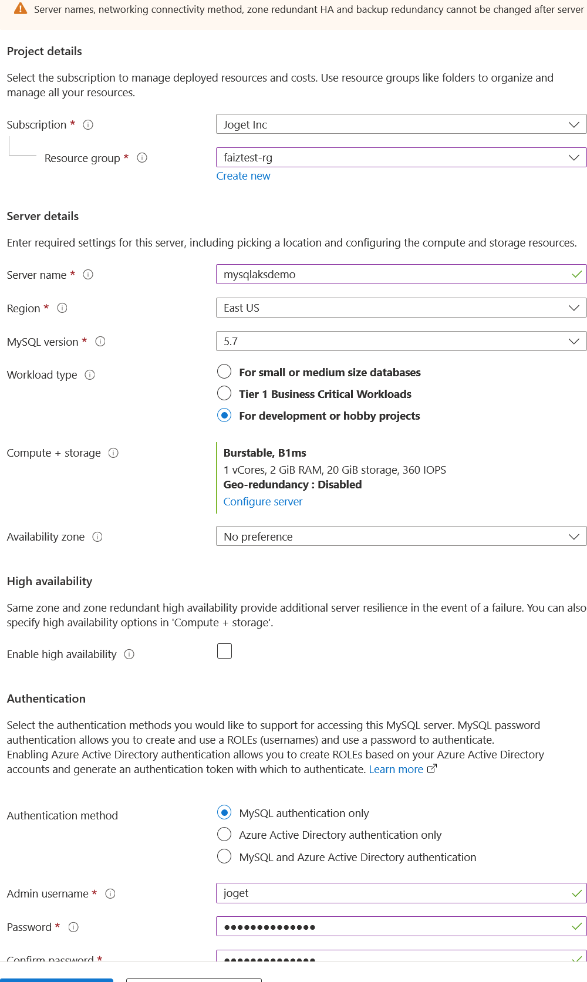The height and width of the screenshot is (982, 587).
Task: Click the Create new resource group link
Action: click(243, 176)
